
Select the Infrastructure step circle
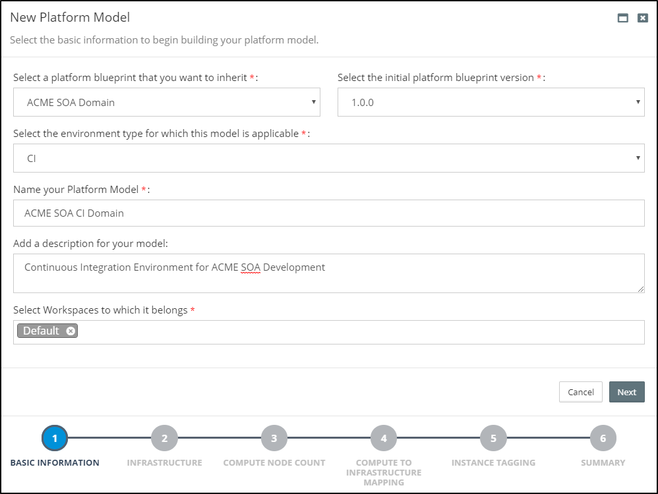(x=164, y=437)
